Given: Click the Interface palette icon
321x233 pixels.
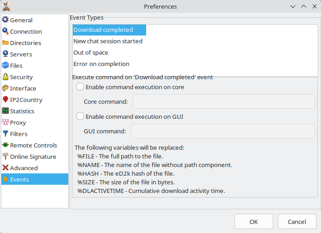Looking at the screenshot, I should pos(5,88).
